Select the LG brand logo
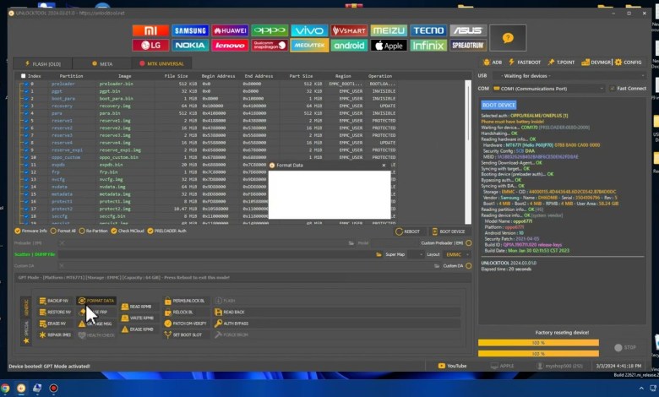The height and width of the screenshot is (397, 659). click(150, 46)
